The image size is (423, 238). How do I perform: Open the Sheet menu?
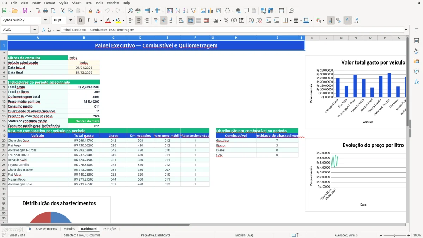(x=76, y=3)
